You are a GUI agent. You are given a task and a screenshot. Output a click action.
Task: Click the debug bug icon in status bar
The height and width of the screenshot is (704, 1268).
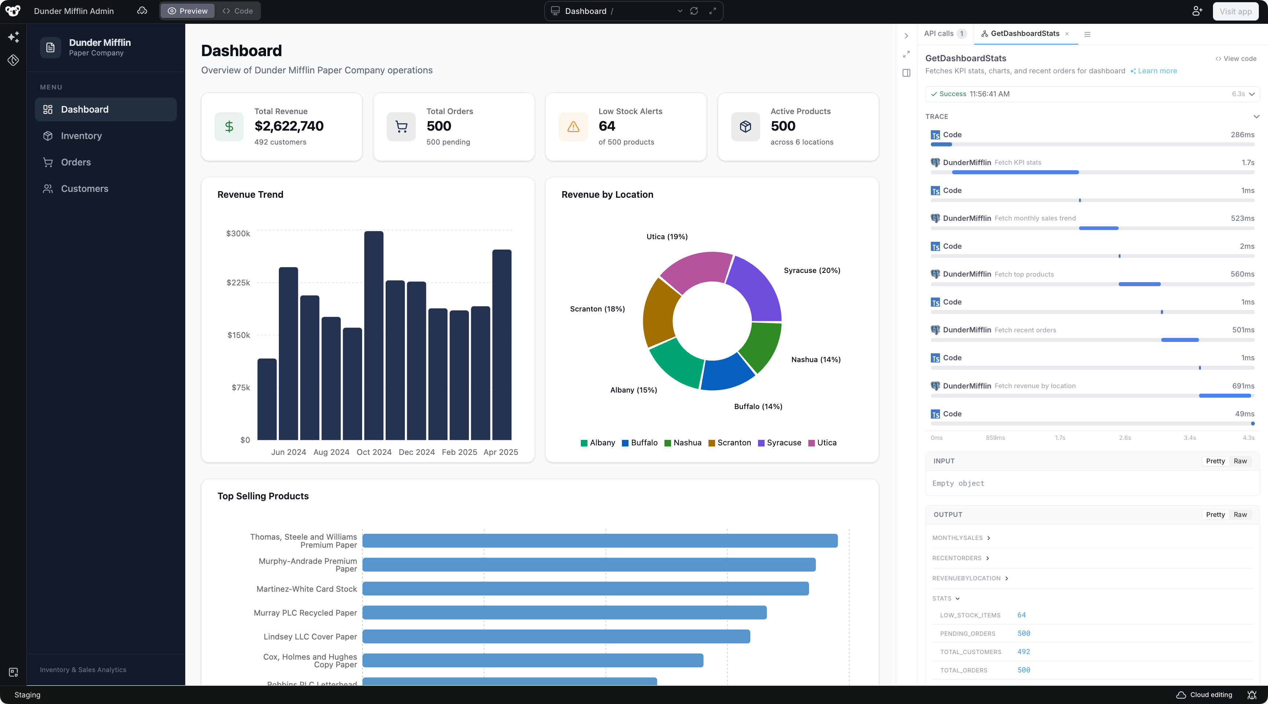[x=1252, y=695]
